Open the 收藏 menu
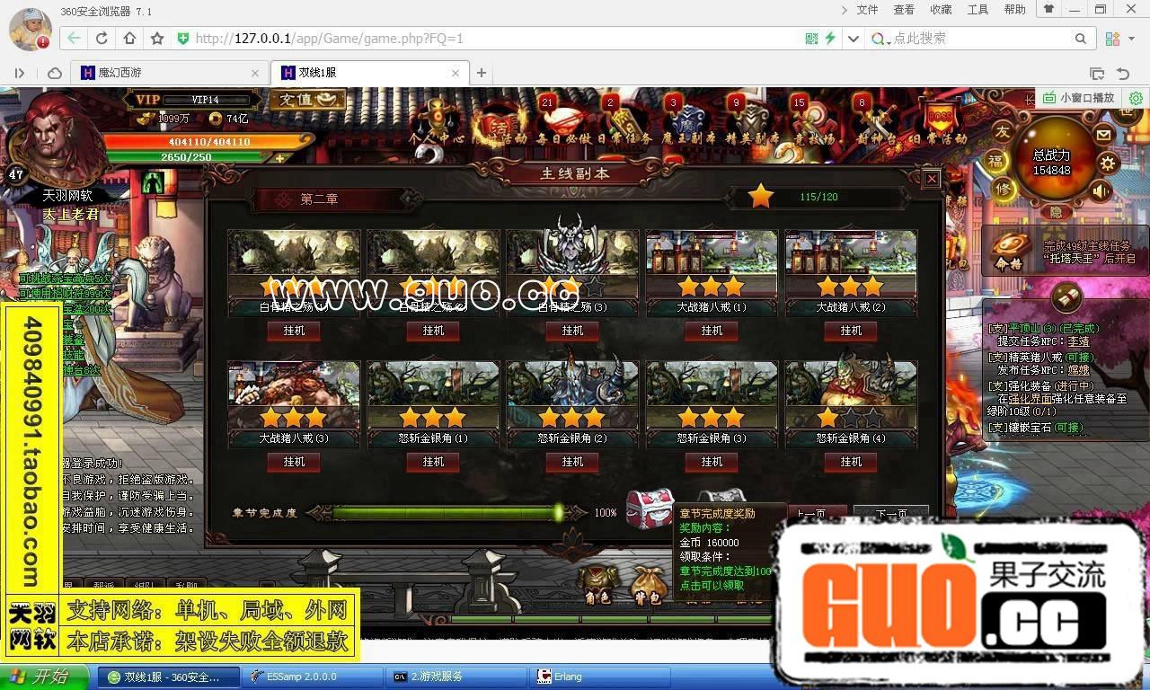 [x=941, y=10]
